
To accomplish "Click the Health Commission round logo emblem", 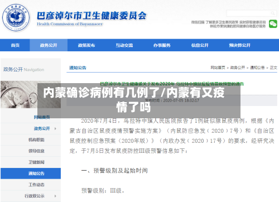I will (x=16, y=17).
